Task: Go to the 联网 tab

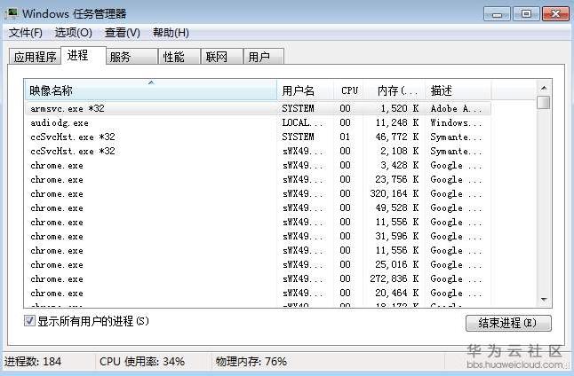Action: click(222, 57)
